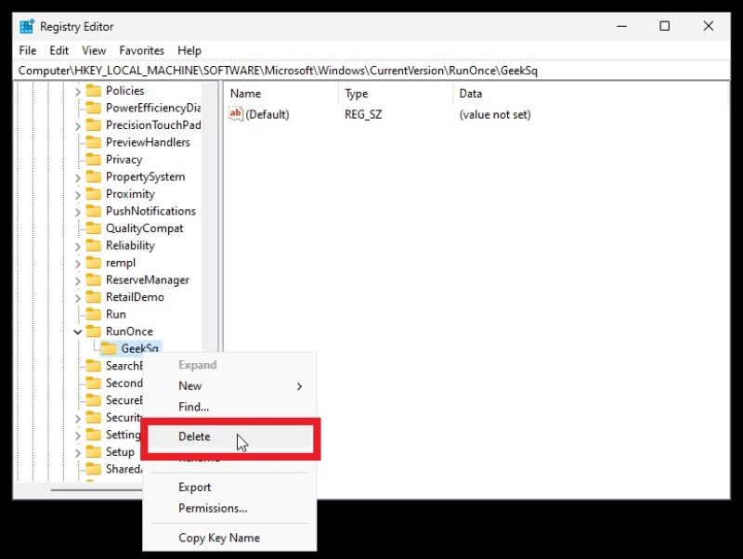743x559 pixels.
Task: Select the QualityCompat key label
Action: click(145, 228)
